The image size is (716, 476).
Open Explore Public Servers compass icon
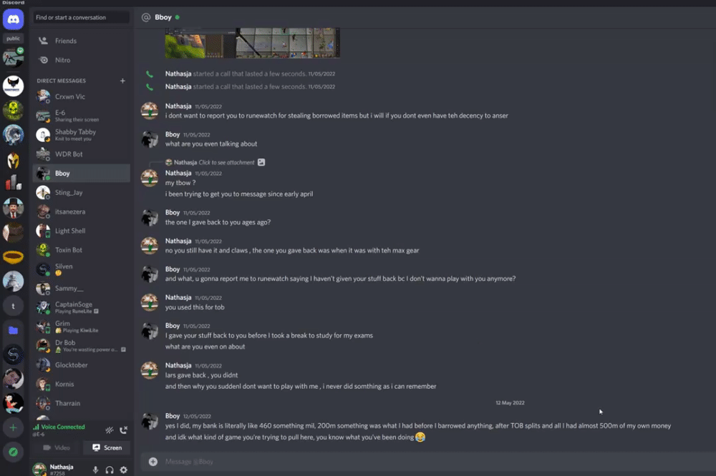point(13,452)
